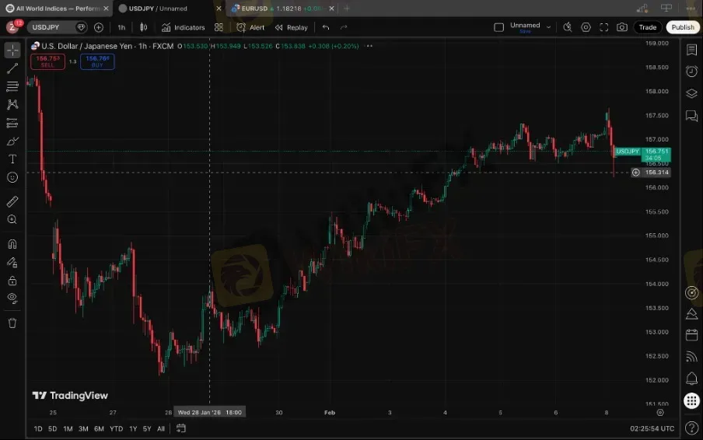Toggle hide all drawings eye icon
This screenshot has height=440, width=703.
[12, 299]
